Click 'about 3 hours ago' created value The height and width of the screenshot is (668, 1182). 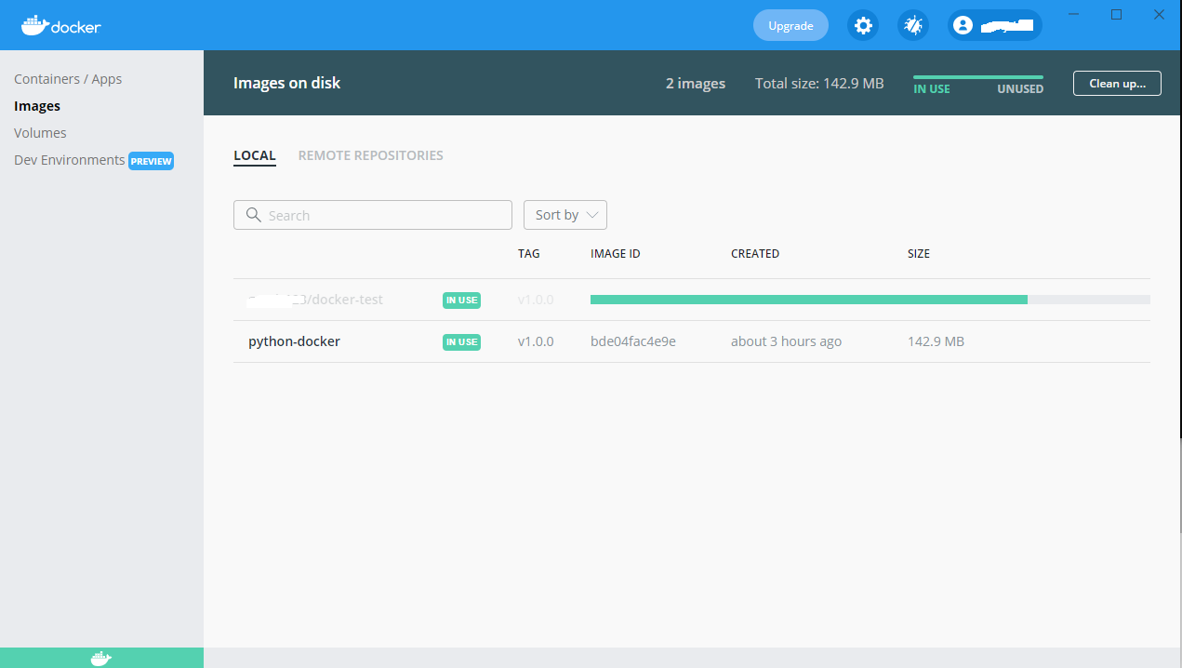coord(786,341)
